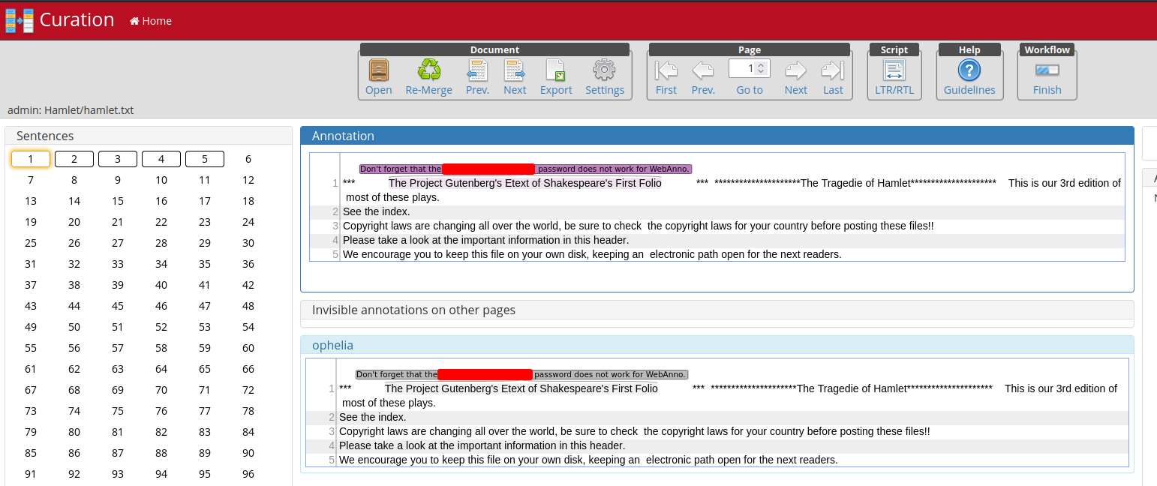Go to next document via Next icon
This screenshot has height=486, width=1157.
pos(515,70)
